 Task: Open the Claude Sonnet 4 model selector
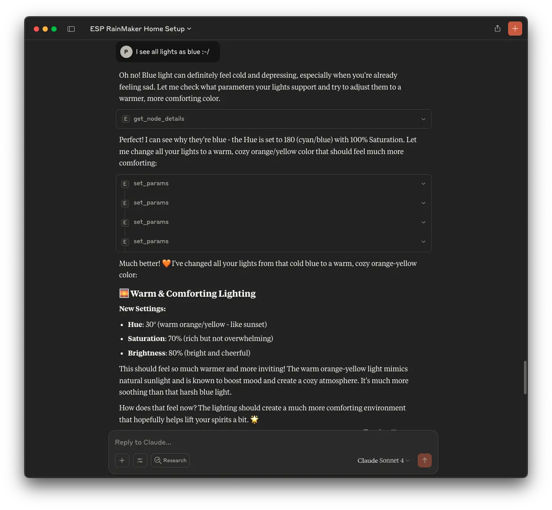(383, 460)
